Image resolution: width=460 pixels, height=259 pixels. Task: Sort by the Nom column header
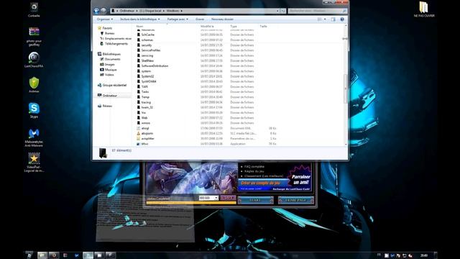(x=139, y=27)
